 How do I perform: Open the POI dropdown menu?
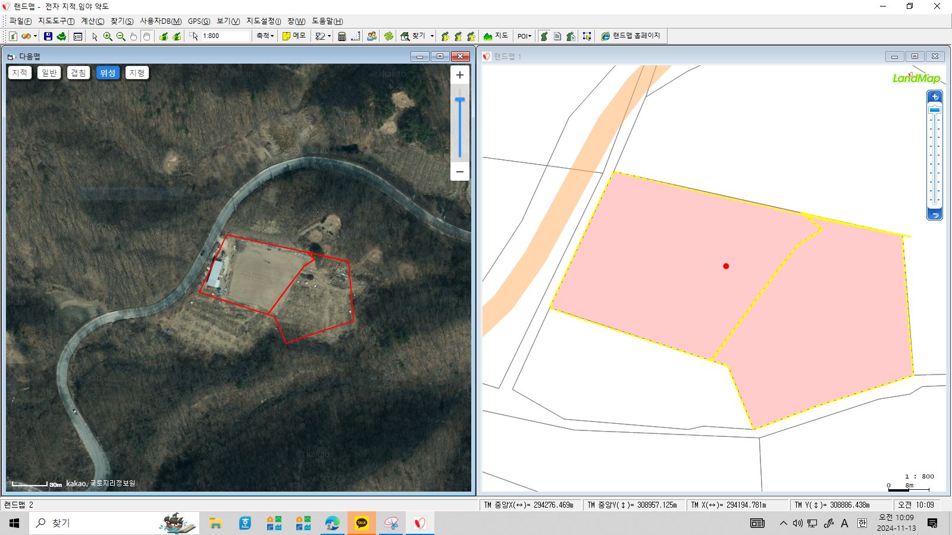(524, 36)
